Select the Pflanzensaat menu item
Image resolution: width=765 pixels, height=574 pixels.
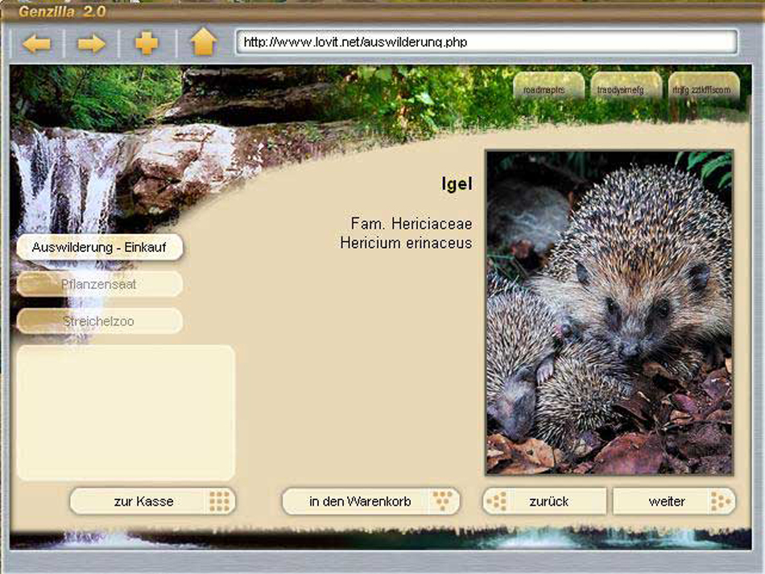(99, 284)
